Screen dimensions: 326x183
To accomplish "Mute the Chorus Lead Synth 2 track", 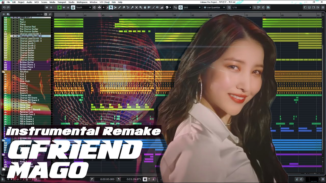I will point(14,36).
